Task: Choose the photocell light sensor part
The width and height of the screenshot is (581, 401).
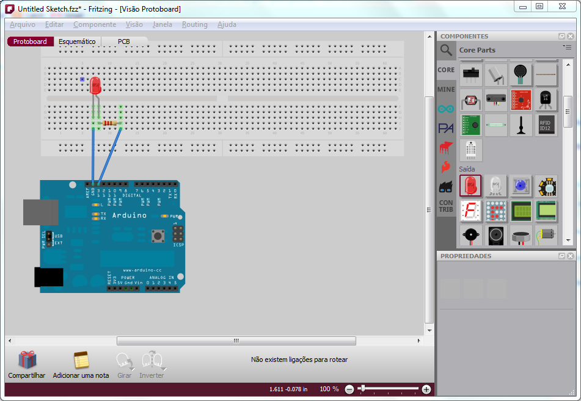Action: (471, 100)
